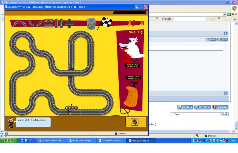This screenshot has height=153, width=238.
Task: Click the Go button beside Spel dropdown
Action: click(226, 114)
